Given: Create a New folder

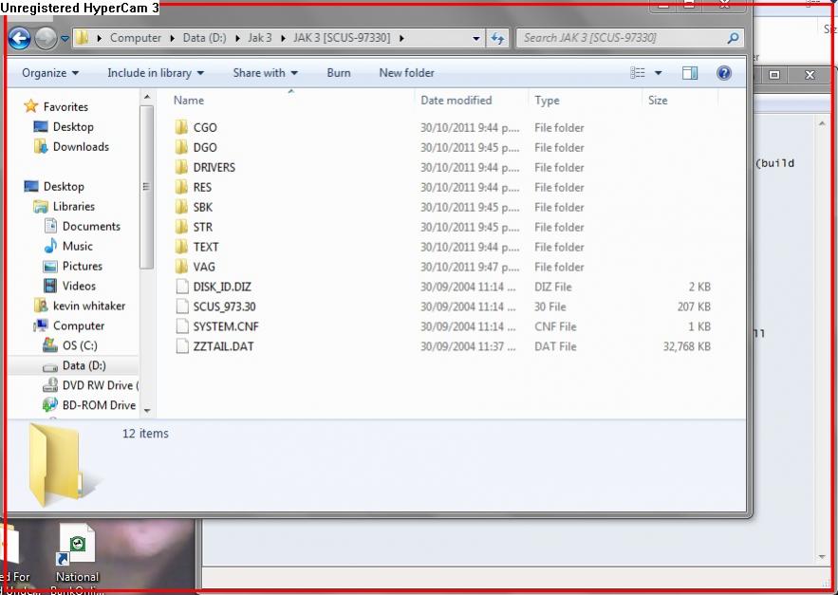Looking at the screenshot, I should tap(407, 73).
